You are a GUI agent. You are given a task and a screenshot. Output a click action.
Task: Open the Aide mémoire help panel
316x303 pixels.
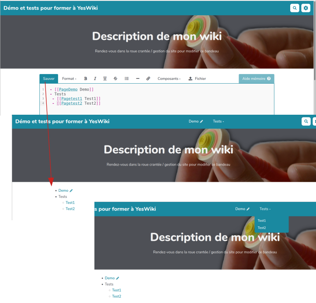tap(257, 79)
